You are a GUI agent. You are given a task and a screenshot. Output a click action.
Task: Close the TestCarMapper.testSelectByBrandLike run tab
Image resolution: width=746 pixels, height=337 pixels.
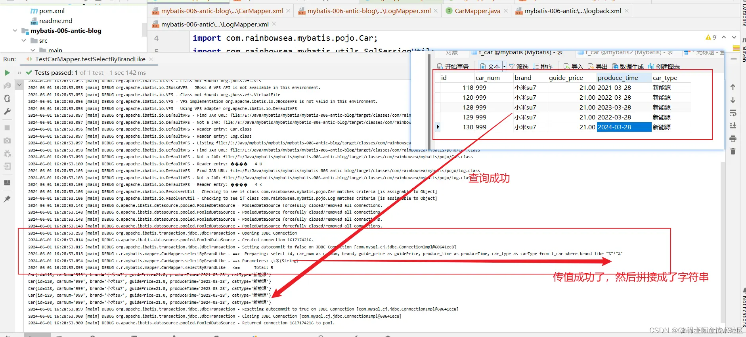151,59
